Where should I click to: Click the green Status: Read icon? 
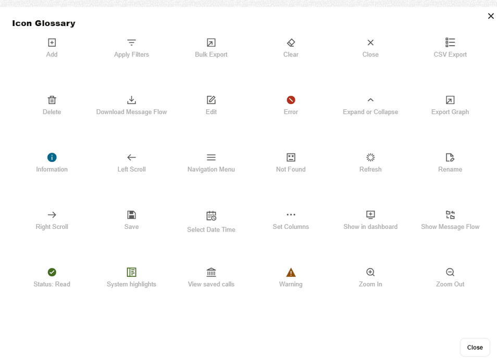(52, 272)
